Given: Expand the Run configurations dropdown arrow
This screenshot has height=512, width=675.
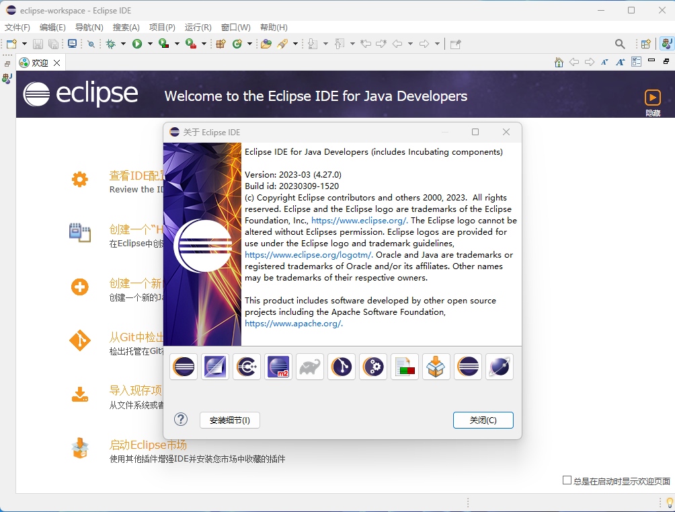Looking at the screenshot, I should (150, 44).
